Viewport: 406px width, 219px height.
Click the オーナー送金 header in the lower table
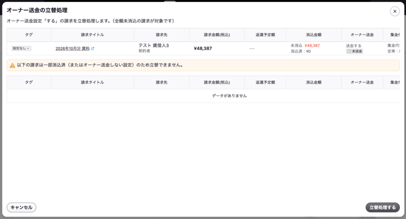click(x=362, y=83)
